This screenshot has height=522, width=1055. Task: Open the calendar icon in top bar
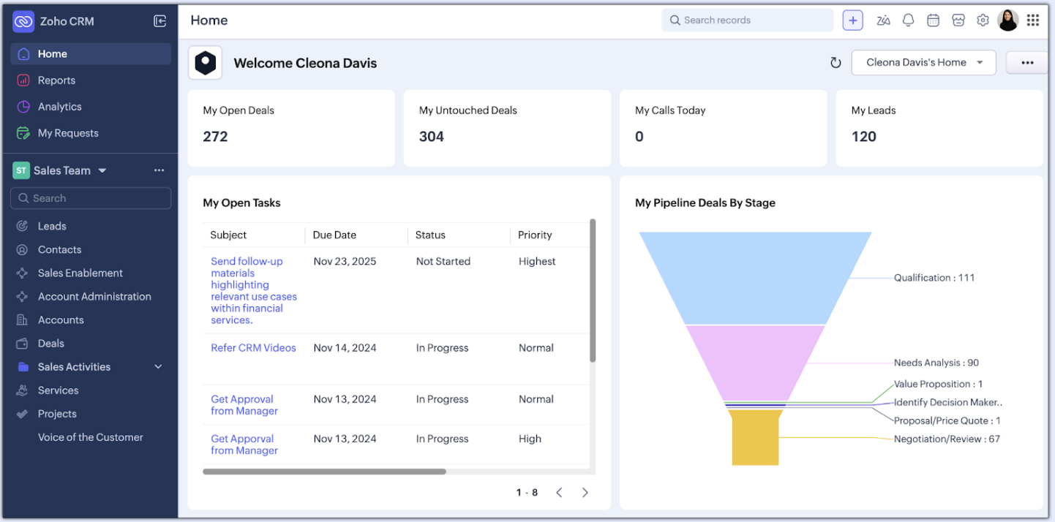pos(933,20)
